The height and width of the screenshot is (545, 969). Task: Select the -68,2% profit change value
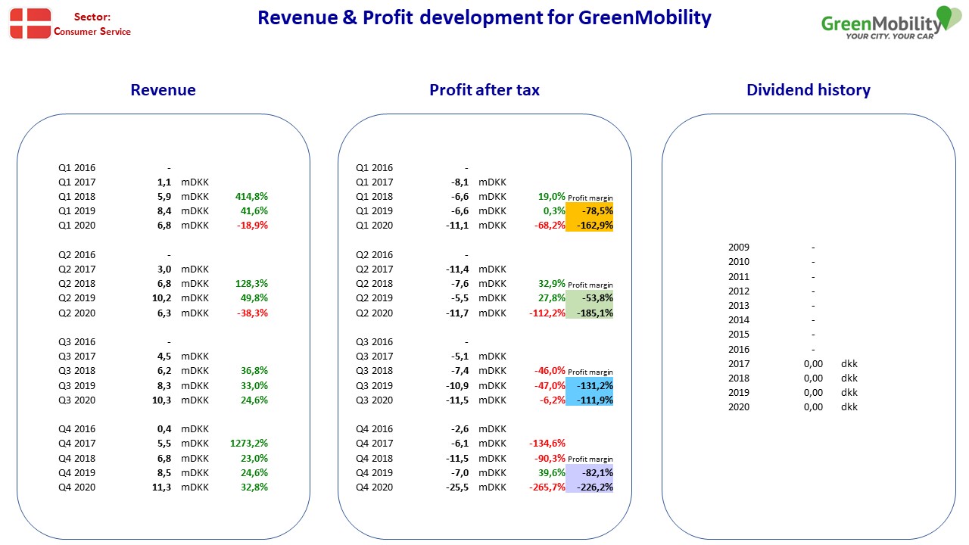(x=550, y=226)
